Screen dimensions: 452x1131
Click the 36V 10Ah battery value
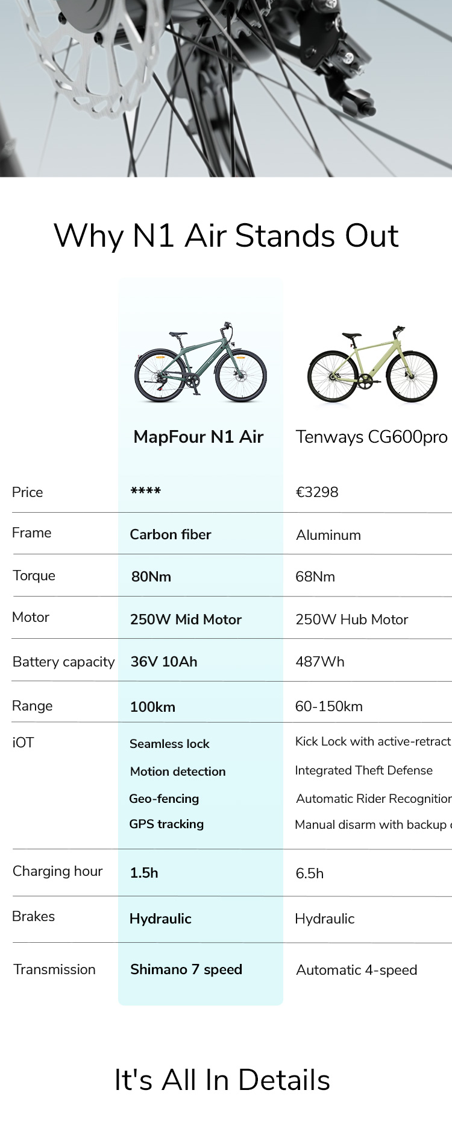[x=164, y=662]
